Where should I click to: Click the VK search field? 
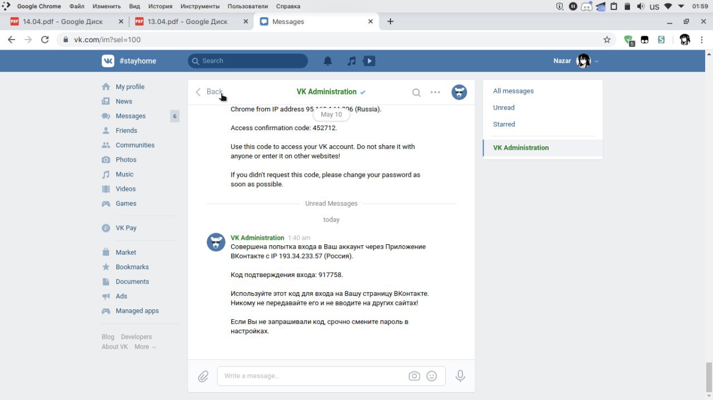tap(248, 61)
